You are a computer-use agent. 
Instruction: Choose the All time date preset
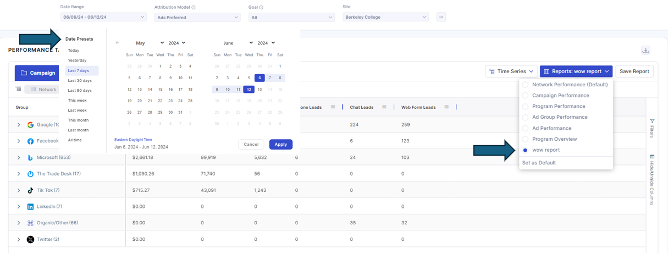click(75, 140)
